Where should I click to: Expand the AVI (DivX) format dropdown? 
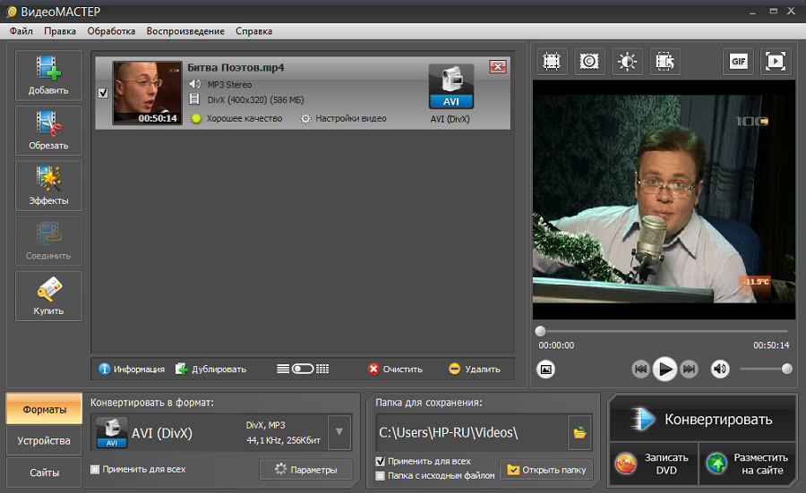pos(339,433)
